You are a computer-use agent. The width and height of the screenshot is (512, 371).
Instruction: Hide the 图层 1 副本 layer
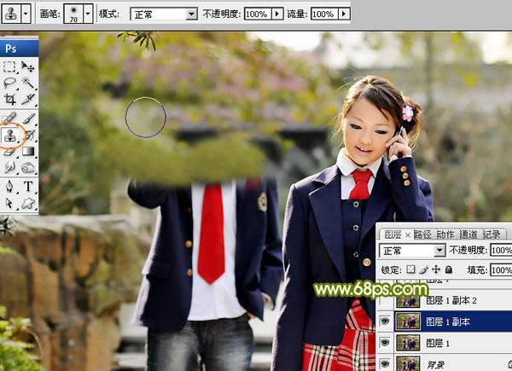tap(385, 322)
